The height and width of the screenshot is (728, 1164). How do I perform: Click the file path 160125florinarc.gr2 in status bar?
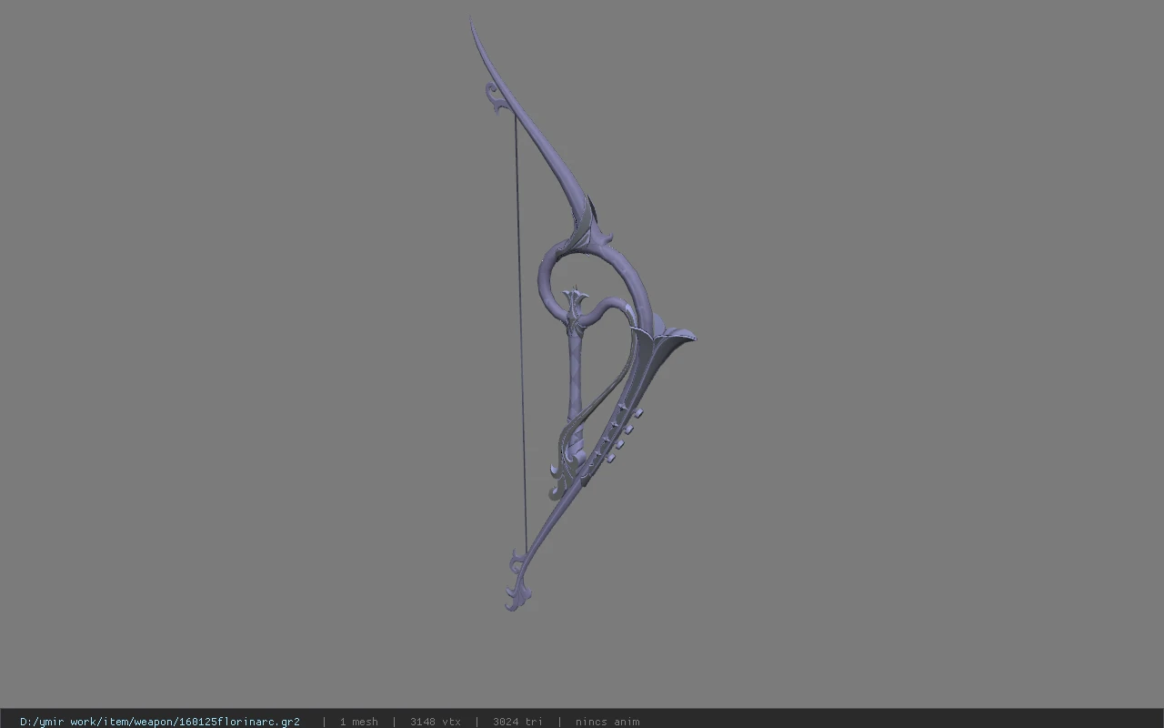click(160, 722)
